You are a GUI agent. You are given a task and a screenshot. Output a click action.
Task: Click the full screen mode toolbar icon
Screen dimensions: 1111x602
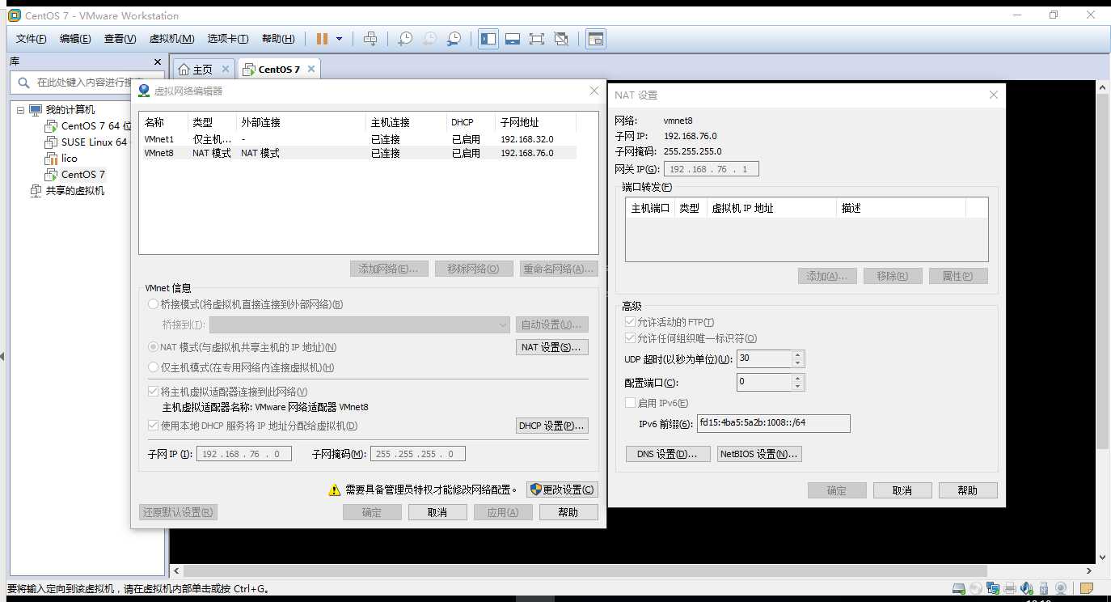point(536,39)
